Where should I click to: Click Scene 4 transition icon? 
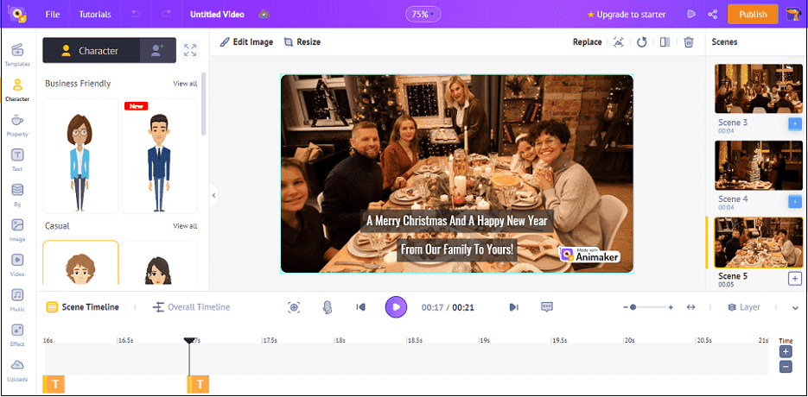[795, 201]
